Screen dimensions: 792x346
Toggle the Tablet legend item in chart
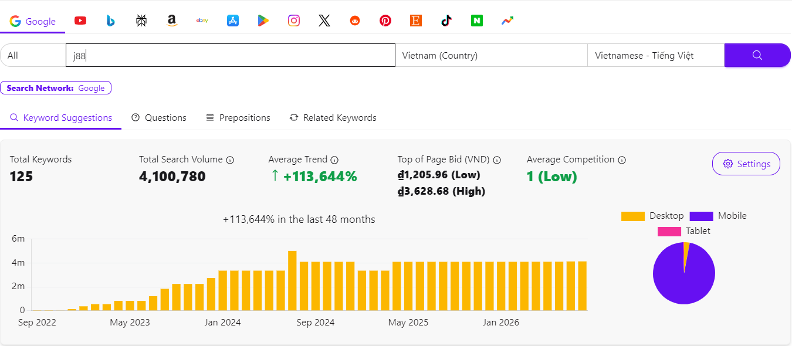(x=684, y=231)
